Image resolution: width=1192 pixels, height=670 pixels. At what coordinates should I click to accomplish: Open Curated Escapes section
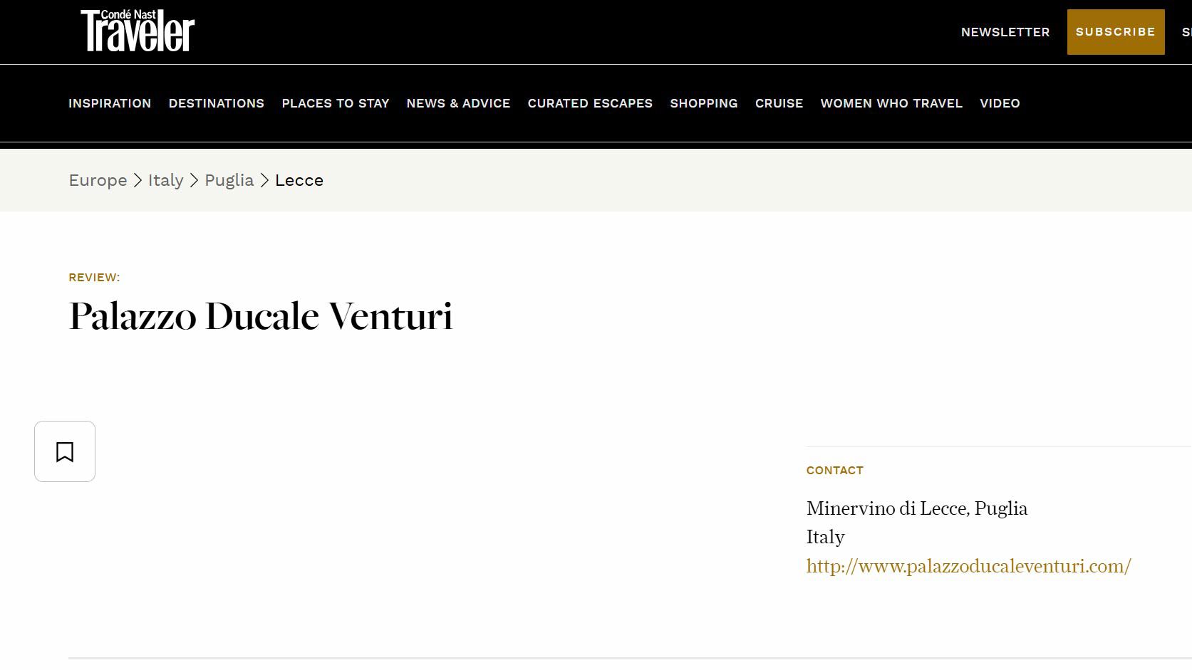point(590,103)
